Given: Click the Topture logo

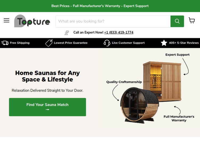Looking at the screenshot, I should (32, 21).
